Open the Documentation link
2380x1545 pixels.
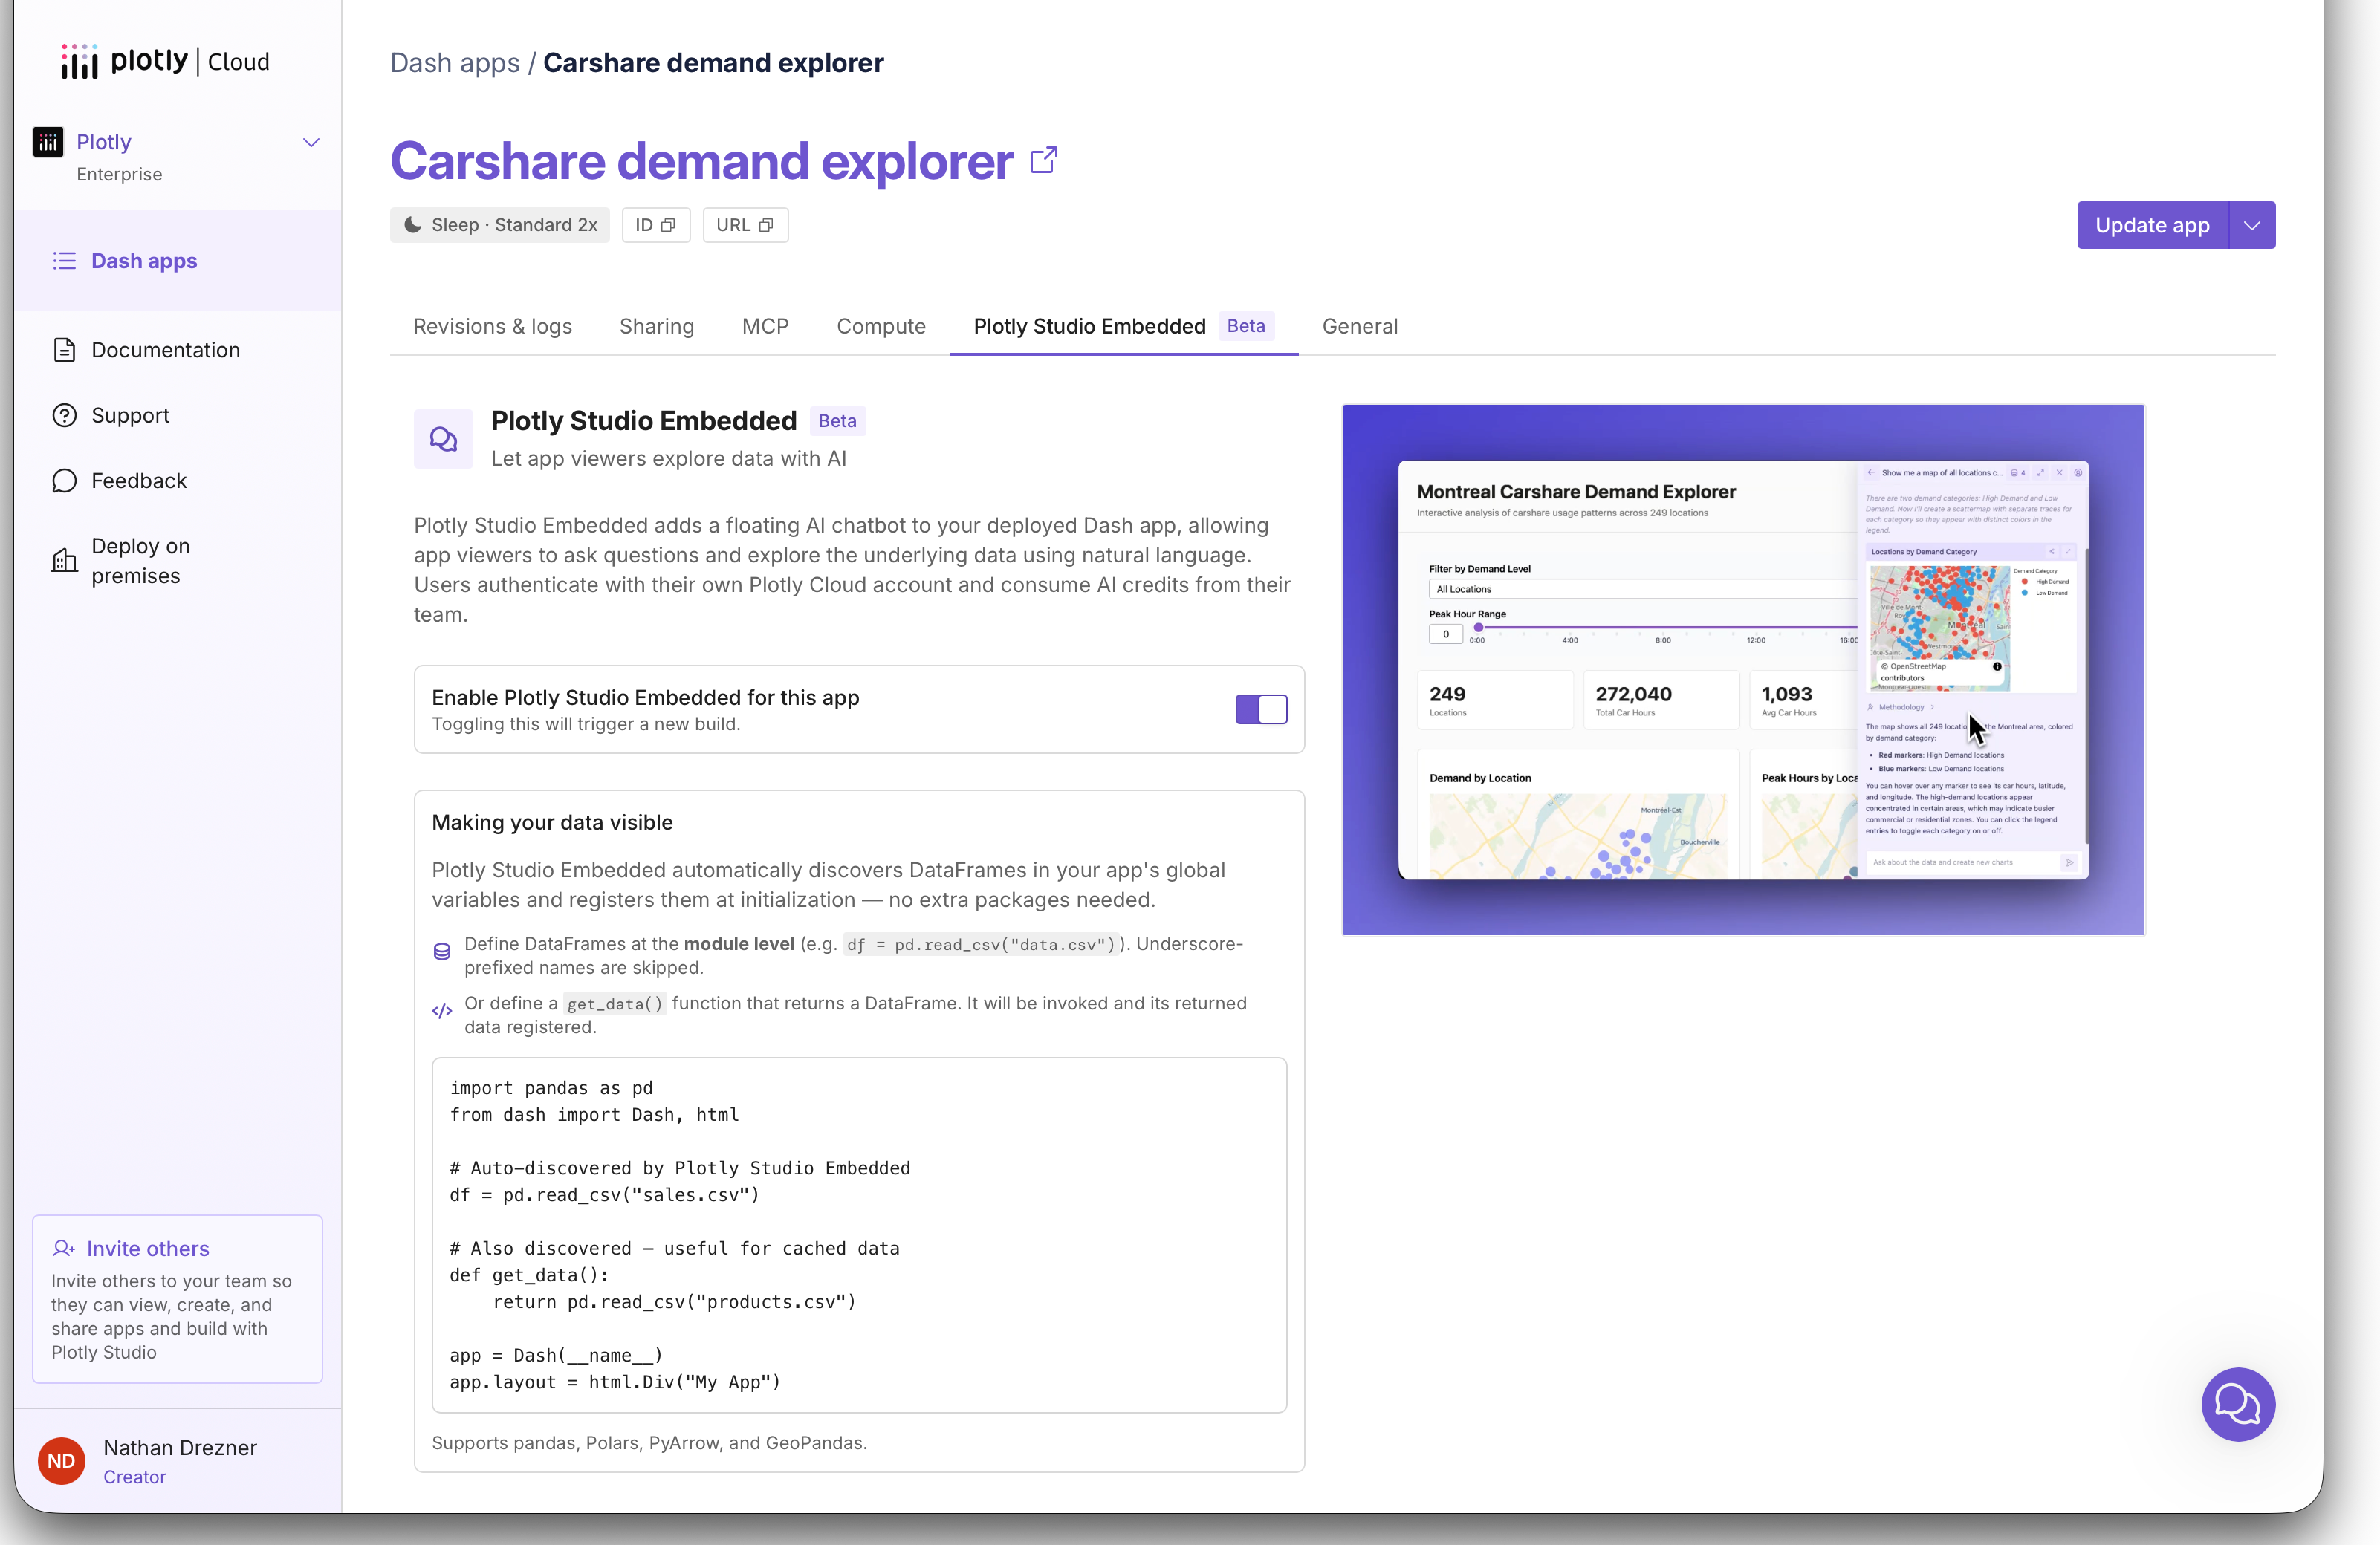coord(165,350)
